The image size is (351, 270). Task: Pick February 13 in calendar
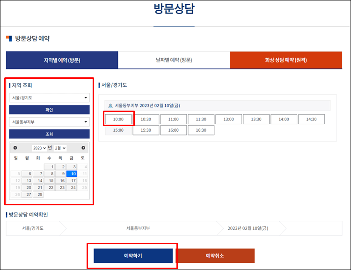click(27, 181)
